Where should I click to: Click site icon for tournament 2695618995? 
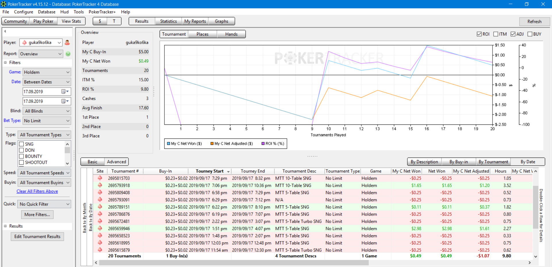100,243
